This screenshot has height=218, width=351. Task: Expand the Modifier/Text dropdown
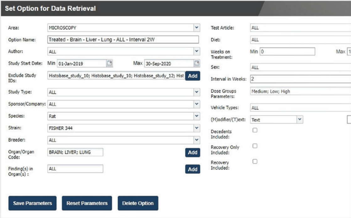tap(300, 119)
